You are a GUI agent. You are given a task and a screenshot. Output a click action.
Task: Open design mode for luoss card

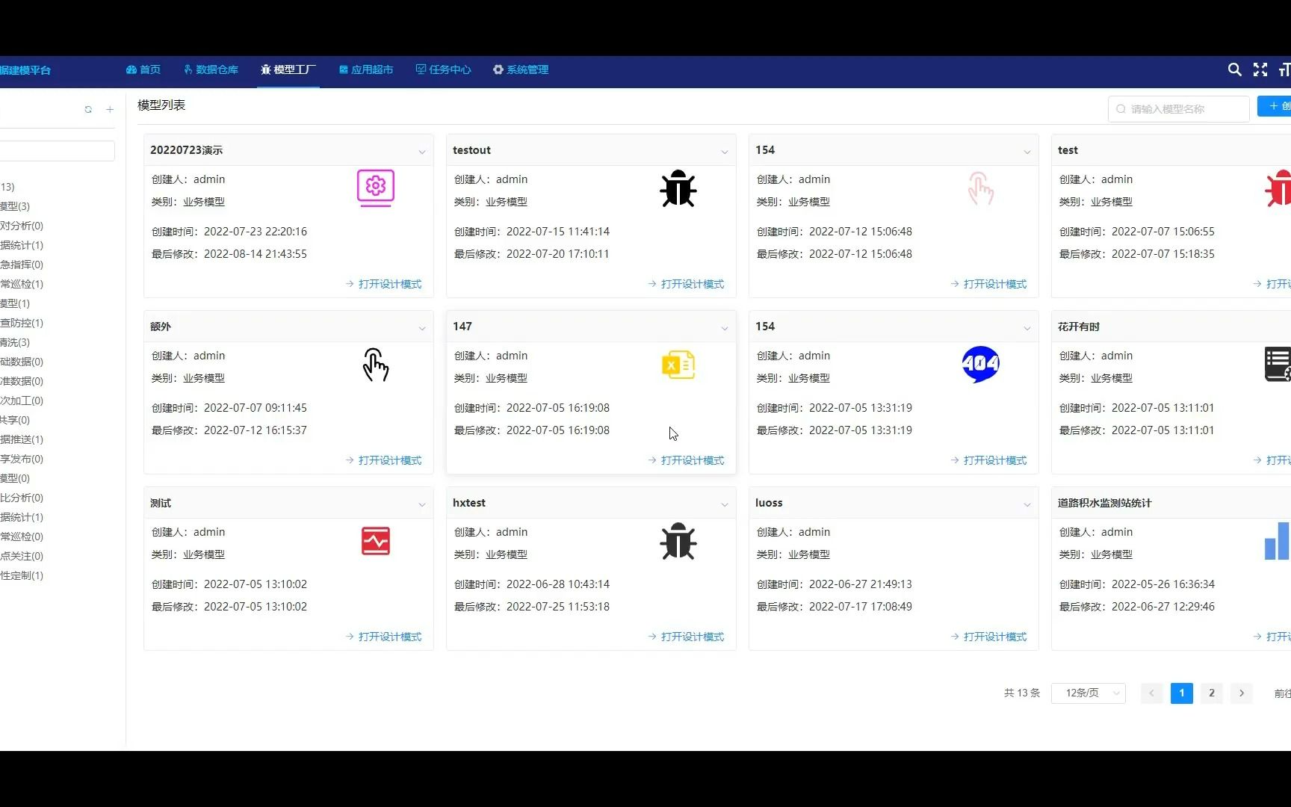pos(989,637)
